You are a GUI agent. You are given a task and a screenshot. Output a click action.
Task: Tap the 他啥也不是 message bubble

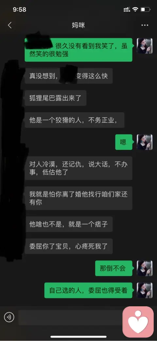[69, 224]
